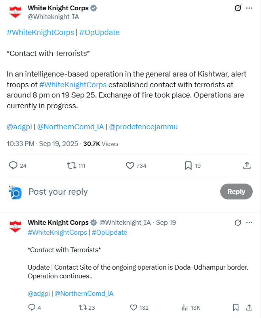Open White Knight Corps avatar on main post
261x318 pixels.
pyautogui.click(x=15, y=12)
